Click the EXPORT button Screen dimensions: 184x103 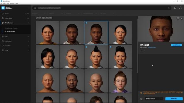[x=174, y=99]
